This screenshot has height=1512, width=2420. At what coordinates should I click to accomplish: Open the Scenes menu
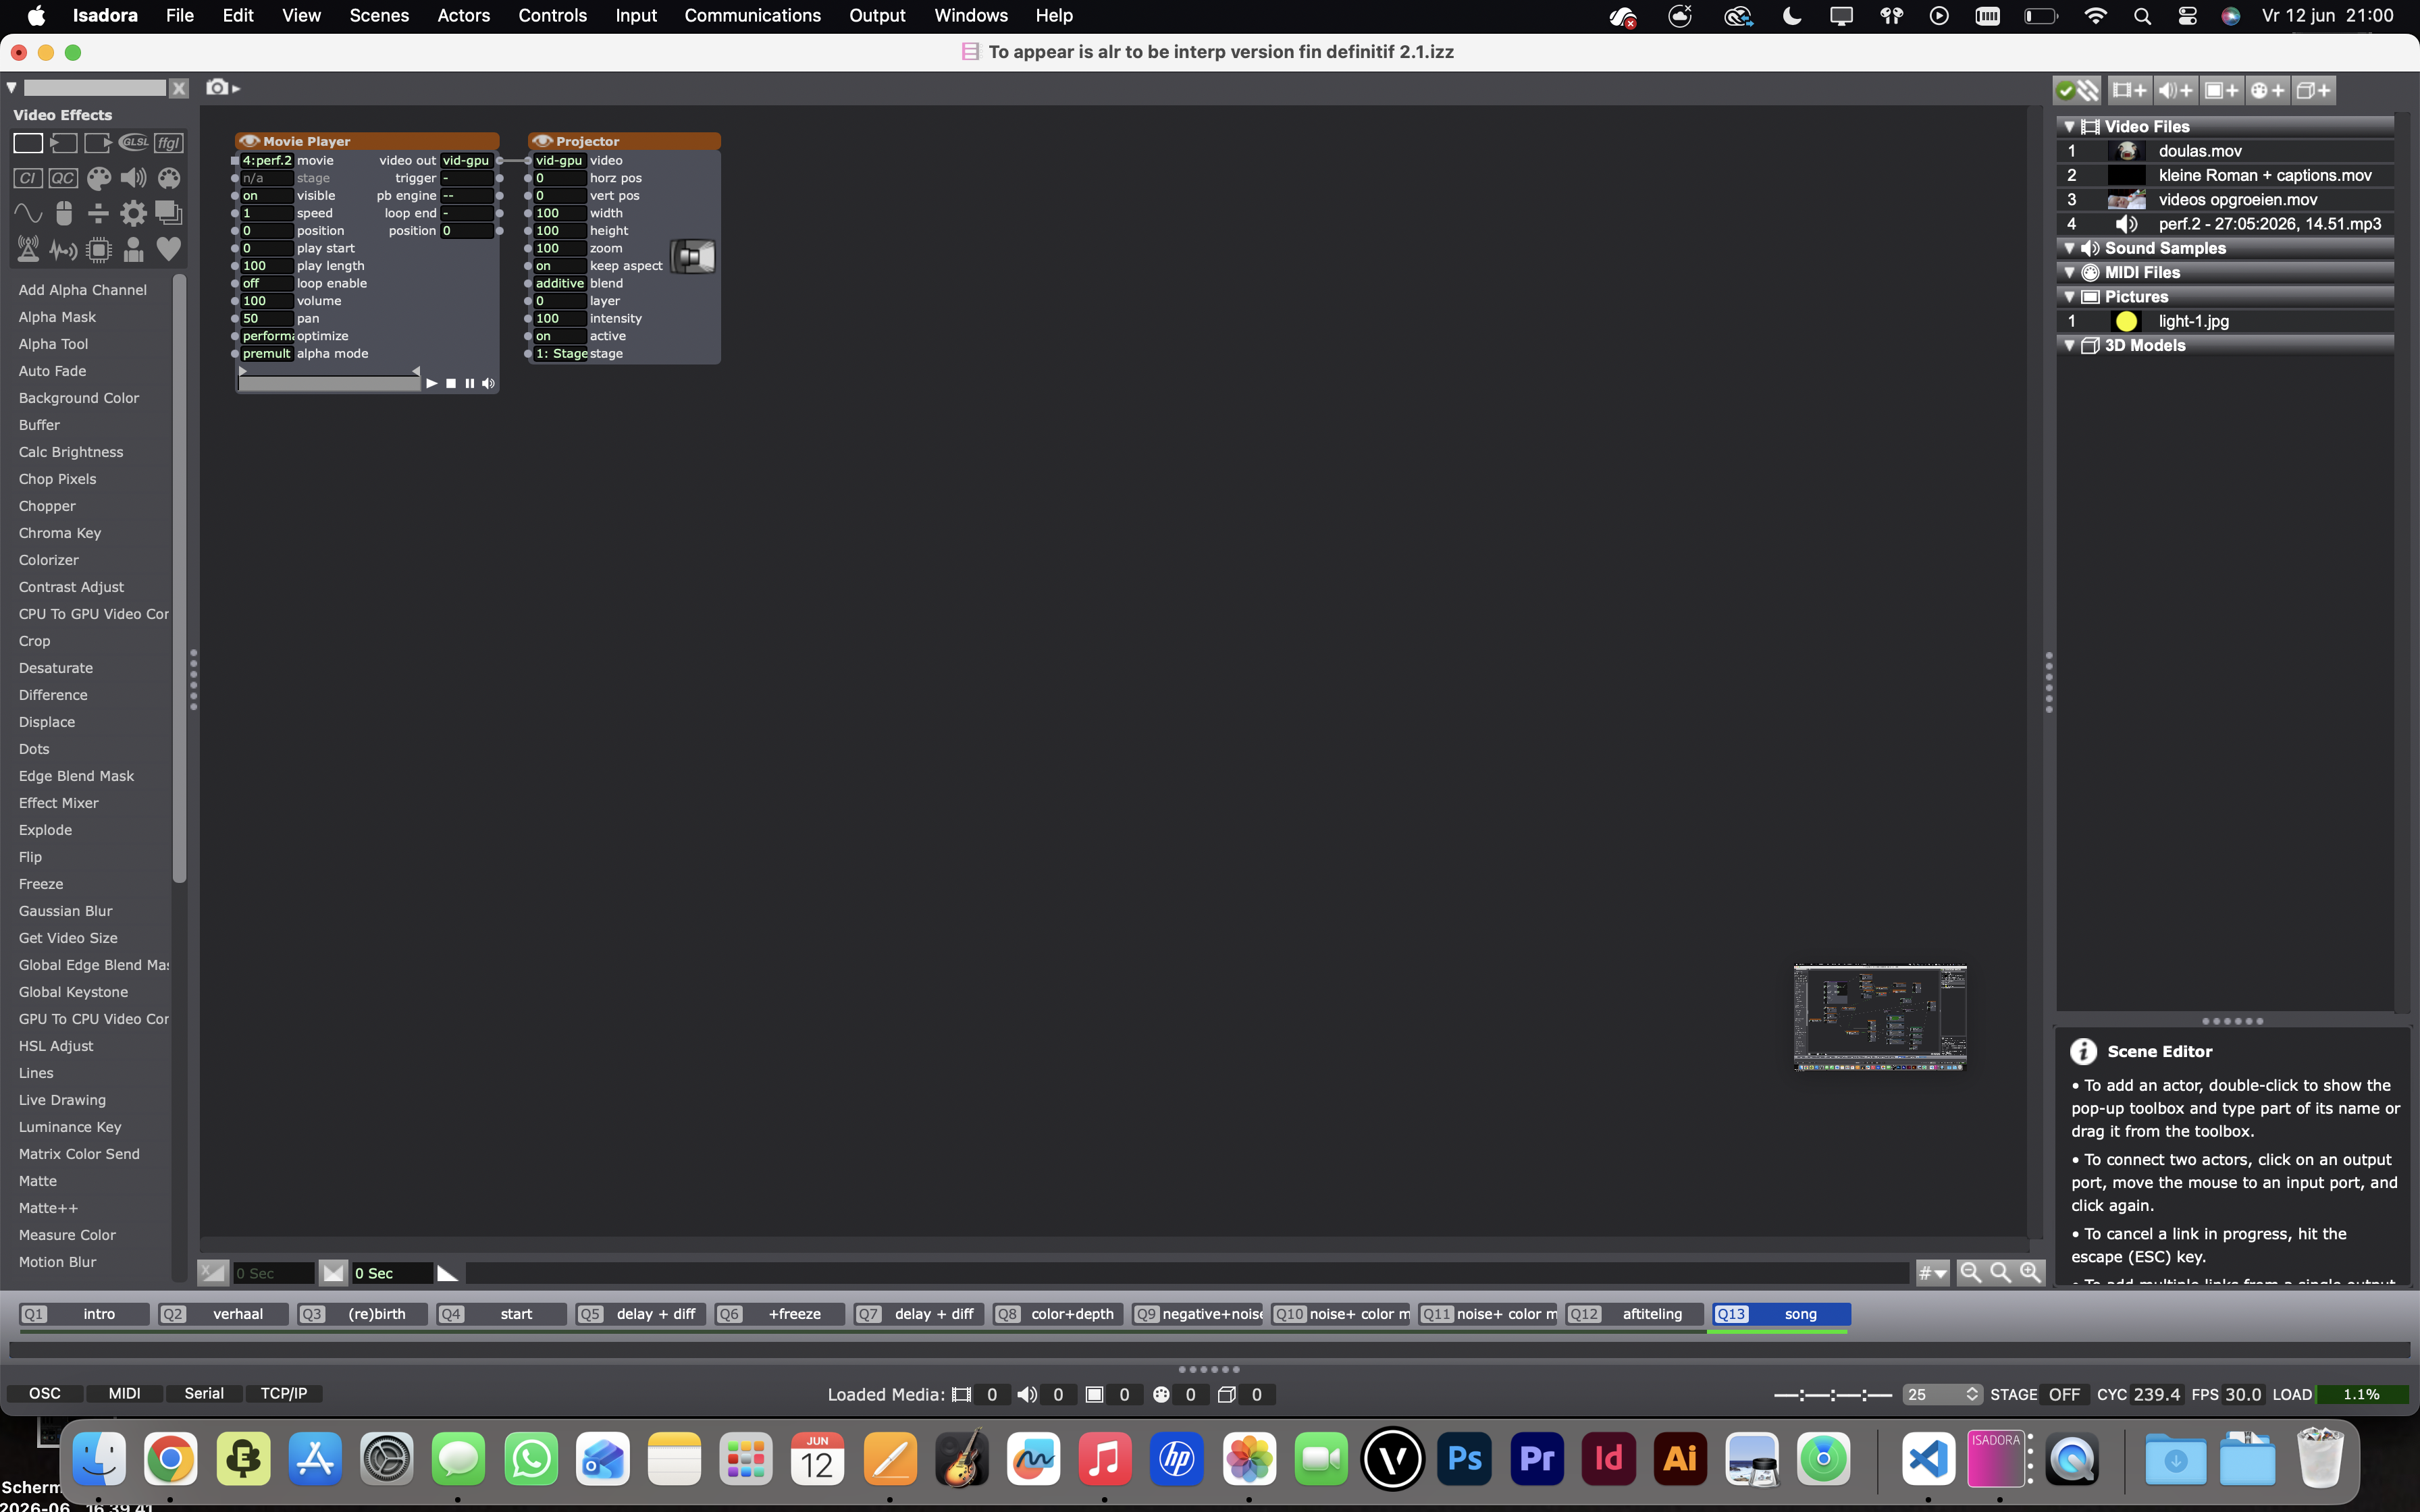(x=379, y=15)
